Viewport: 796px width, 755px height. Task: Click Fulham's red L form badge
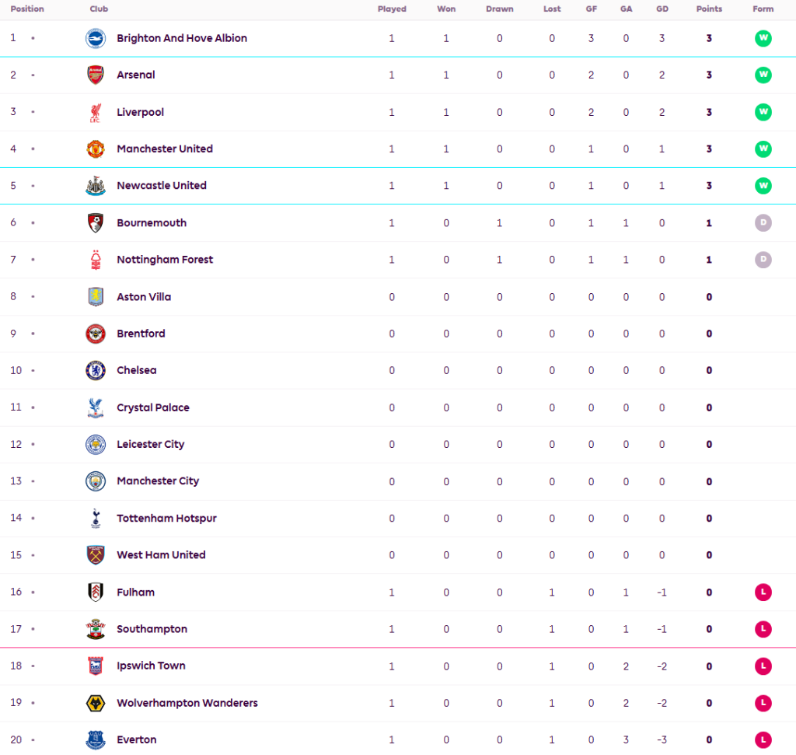click(x=763, y=592)
